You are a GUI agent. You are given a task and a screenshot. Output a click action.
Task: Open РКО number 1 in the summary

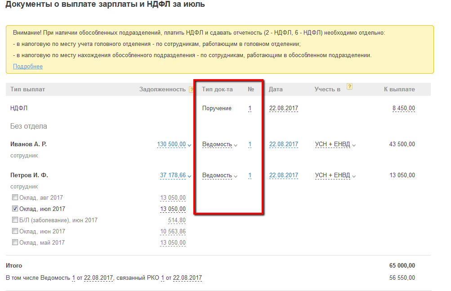coord(162,278)
